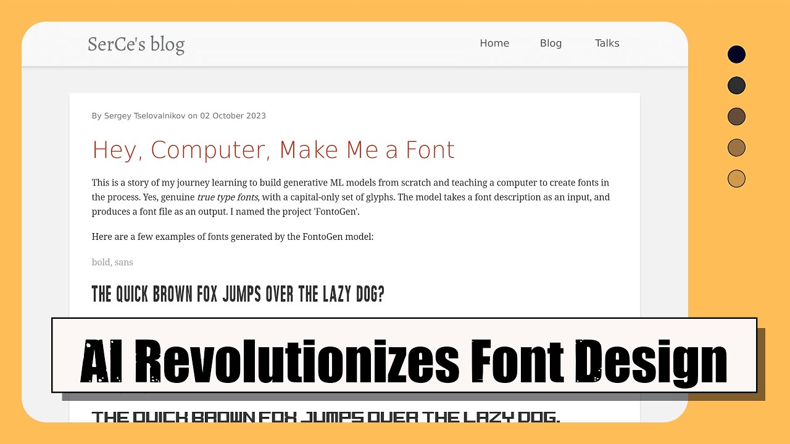The image size is (790, 444).
Task: Click the bold sans 'QUICK BROWN FOX' sample
Action: coord(238,294)
